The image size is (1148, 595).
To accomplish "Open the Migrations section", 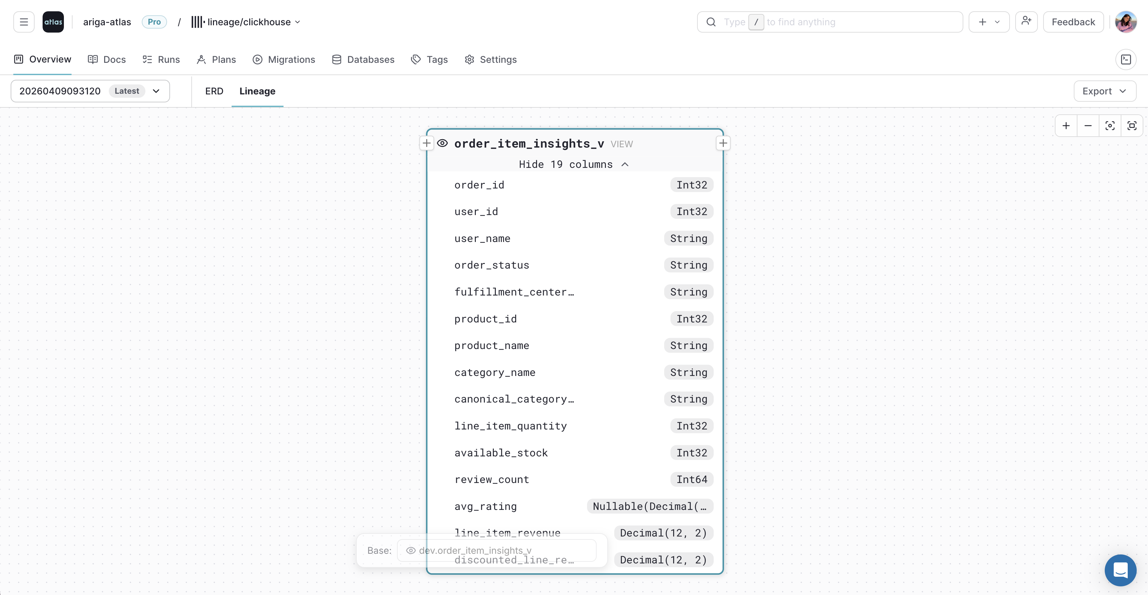I will click(284, 59).
